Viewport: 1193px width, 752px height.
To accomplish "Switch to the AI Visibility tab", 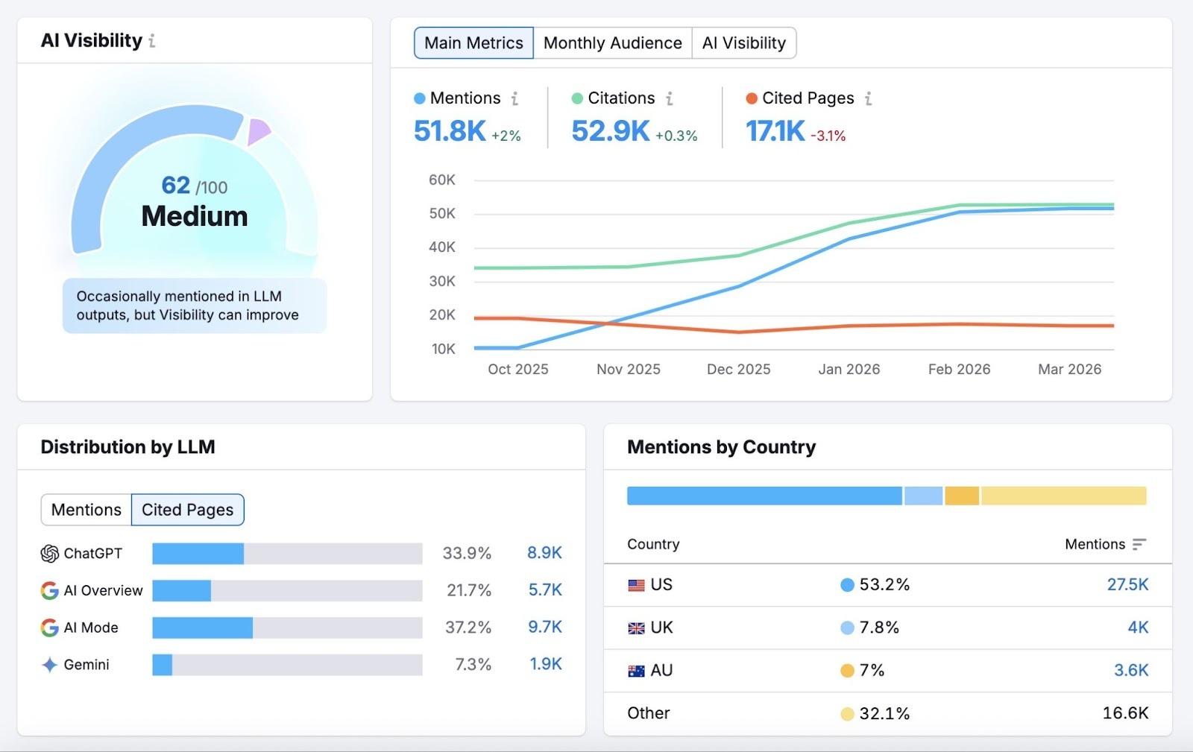I will click(744, 42).
